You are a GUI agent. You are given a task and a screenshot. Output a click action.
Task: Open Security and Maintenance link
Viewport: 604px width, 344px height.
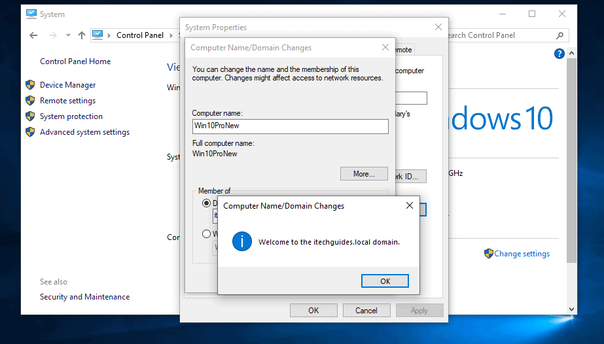click(85, 297)
